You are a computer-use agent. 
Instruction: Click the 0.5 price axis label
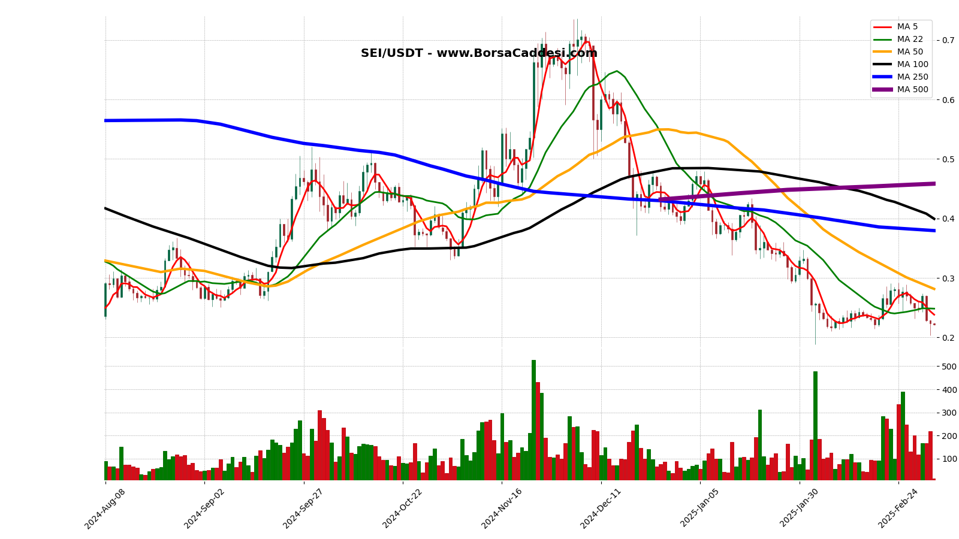[x=948, y=159]
